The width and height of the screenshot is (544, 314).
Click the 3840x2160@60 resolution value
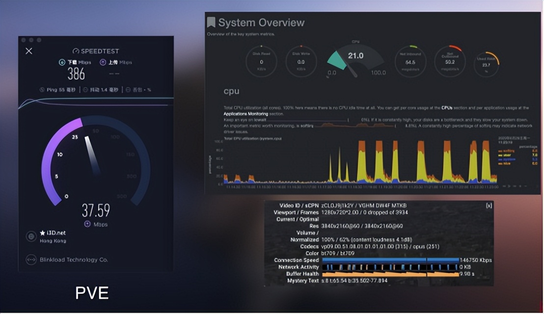(362, 226)
